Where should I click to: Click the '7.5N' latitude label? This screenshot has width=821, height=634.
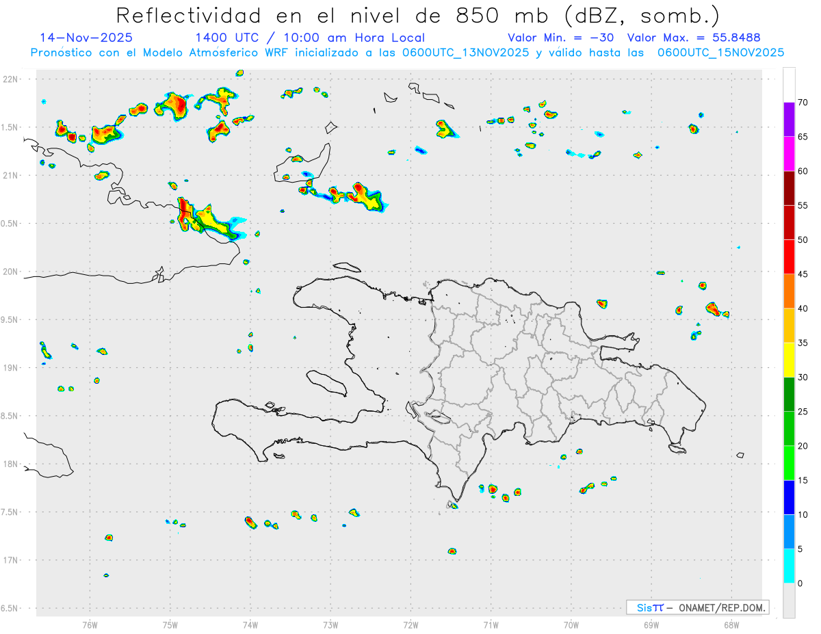point(10,512)
